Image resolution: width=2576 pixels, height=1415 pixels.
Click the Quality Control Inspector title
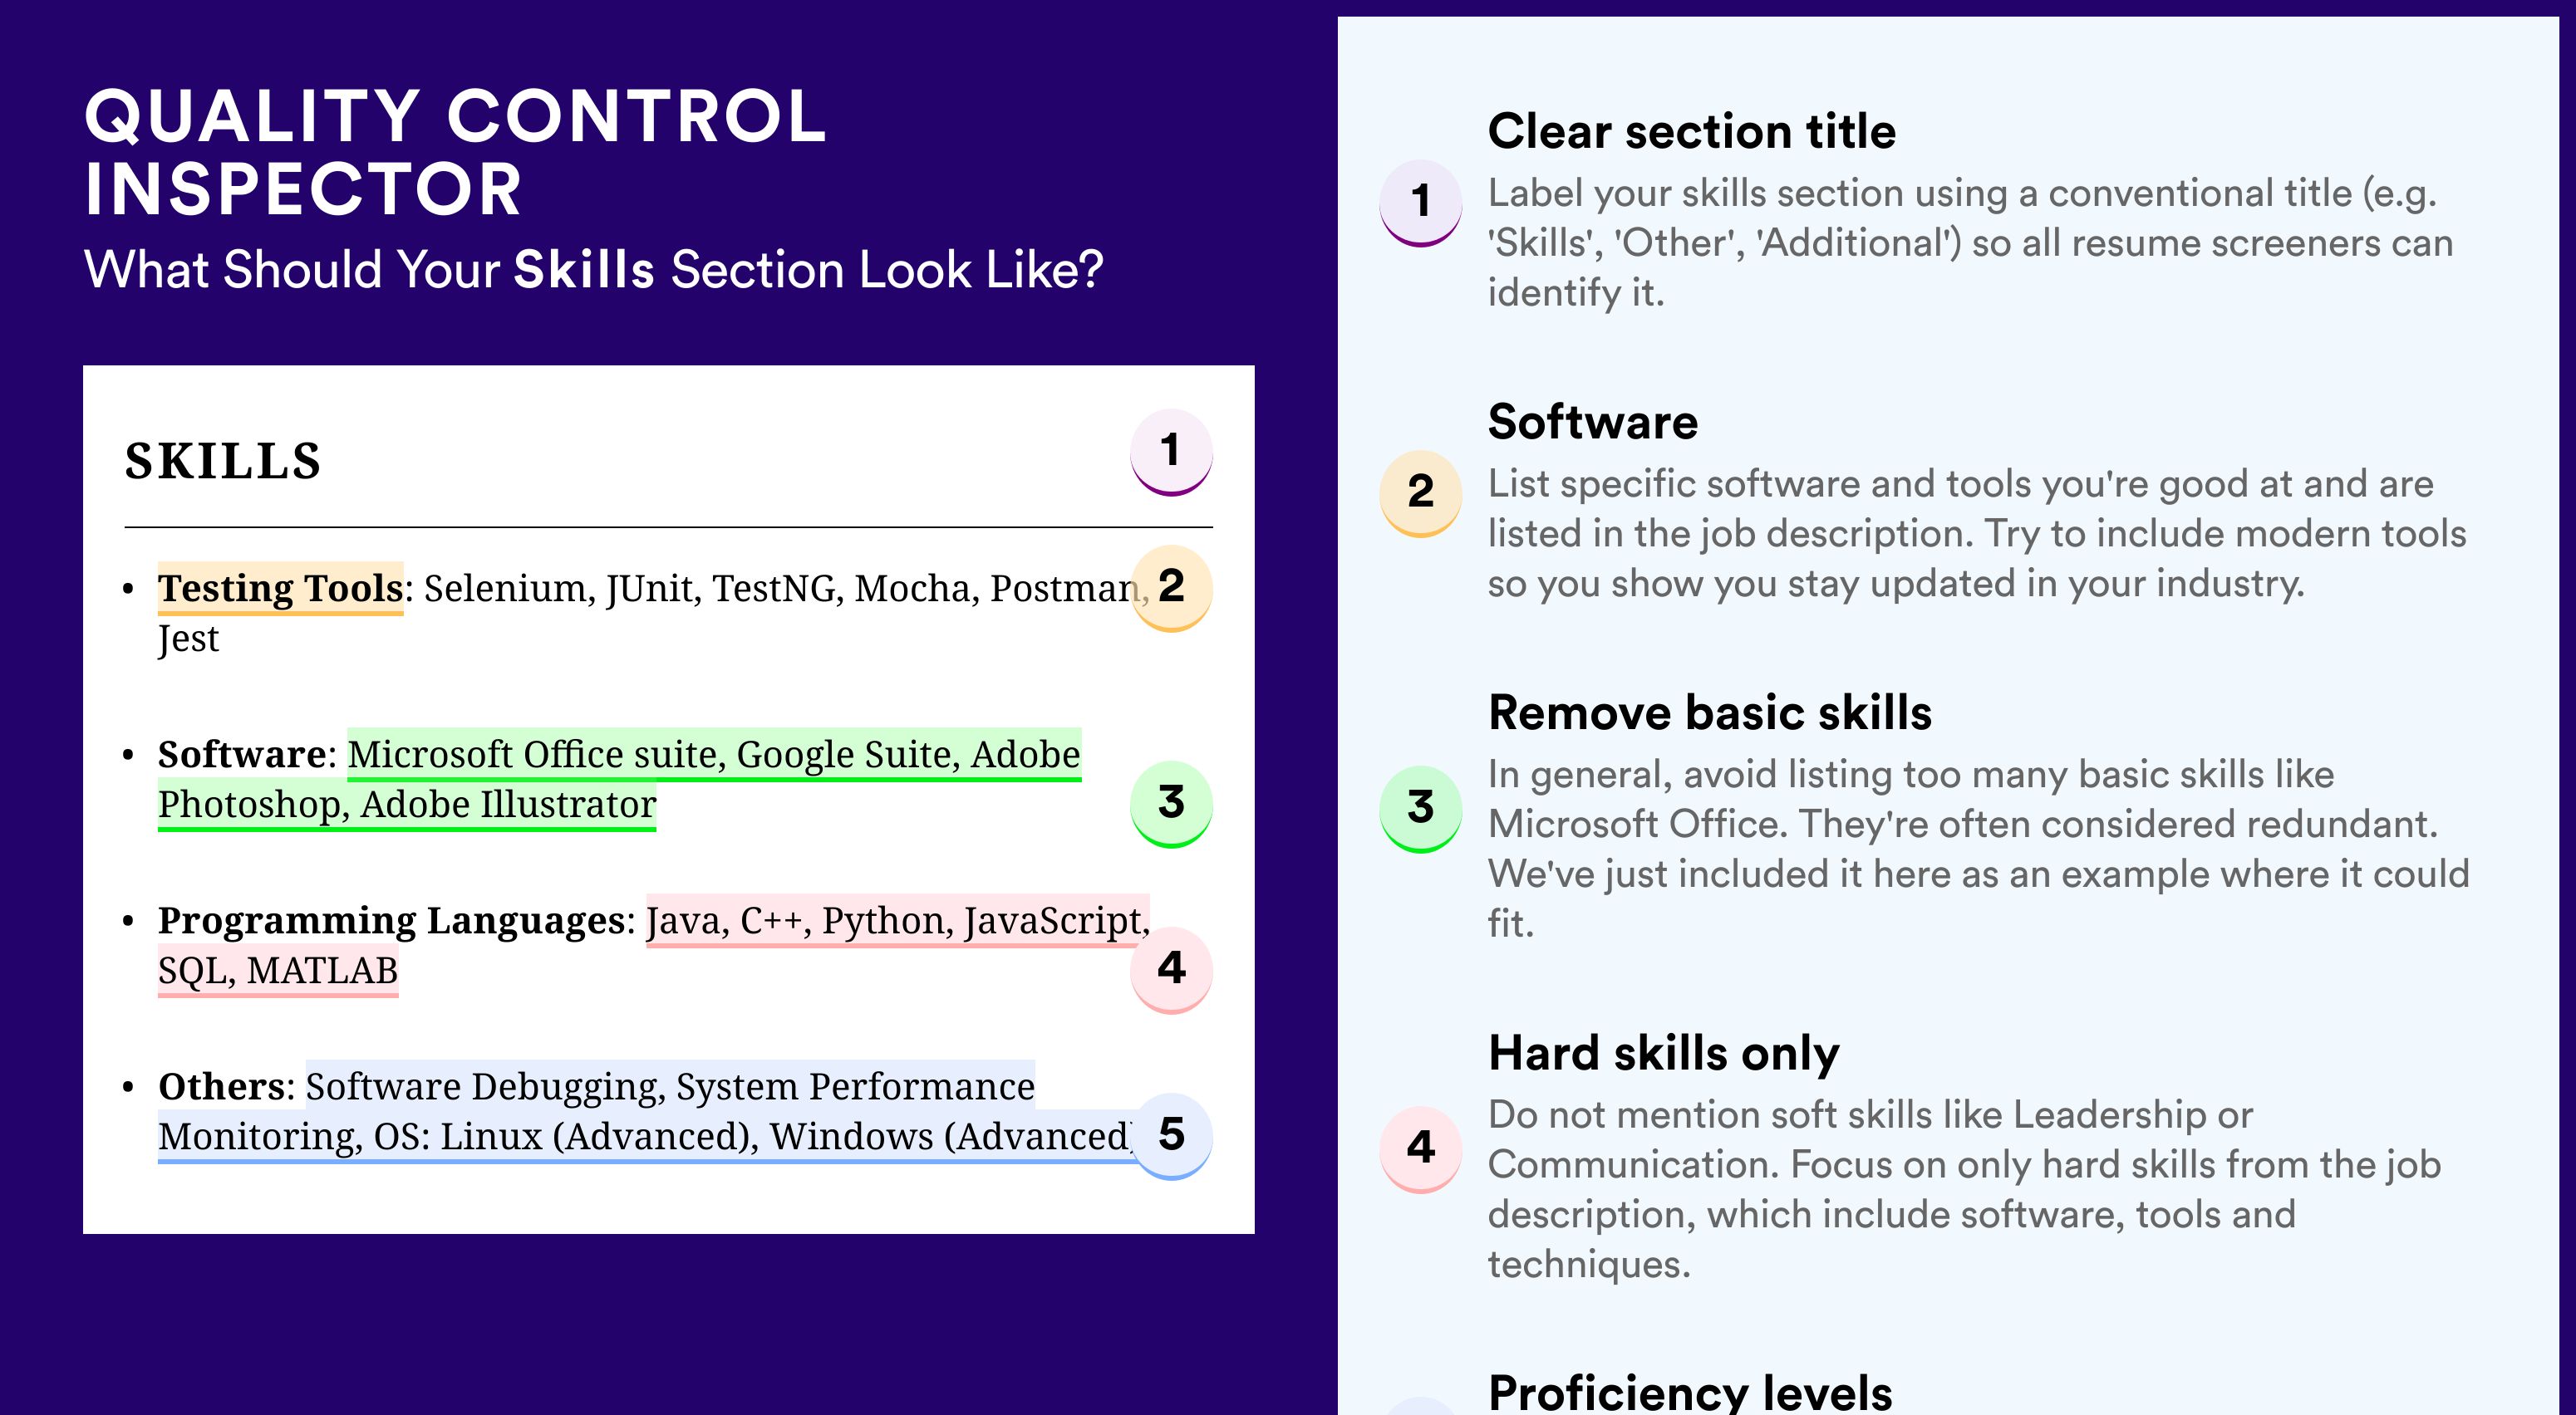456,152
